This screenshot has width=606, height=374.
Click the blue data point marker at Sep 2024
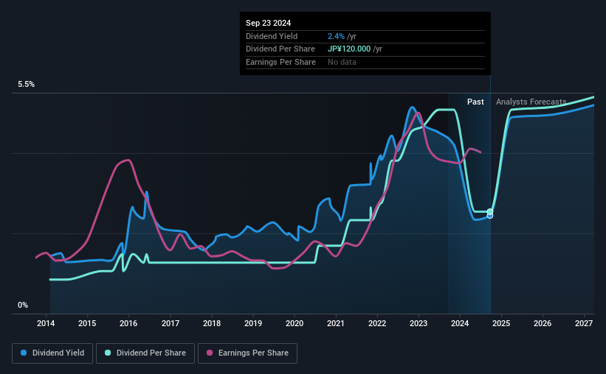[490, 216]
